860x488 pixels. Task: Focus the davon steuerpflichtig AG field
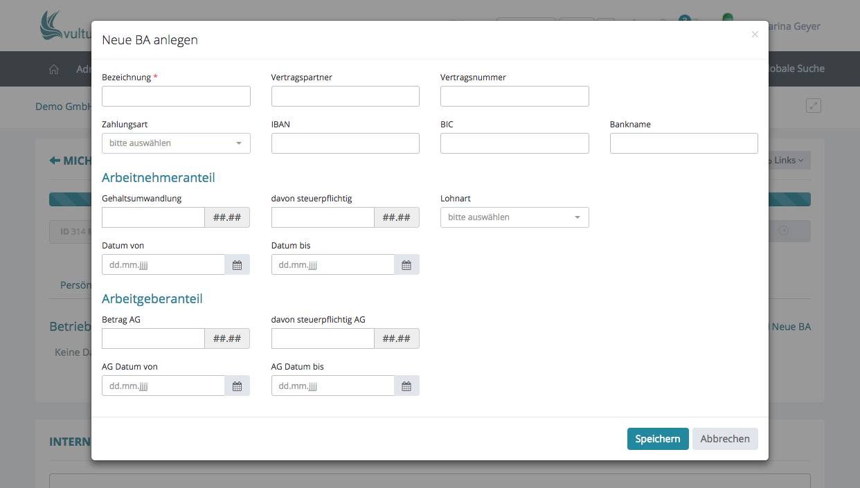(323, 338)
